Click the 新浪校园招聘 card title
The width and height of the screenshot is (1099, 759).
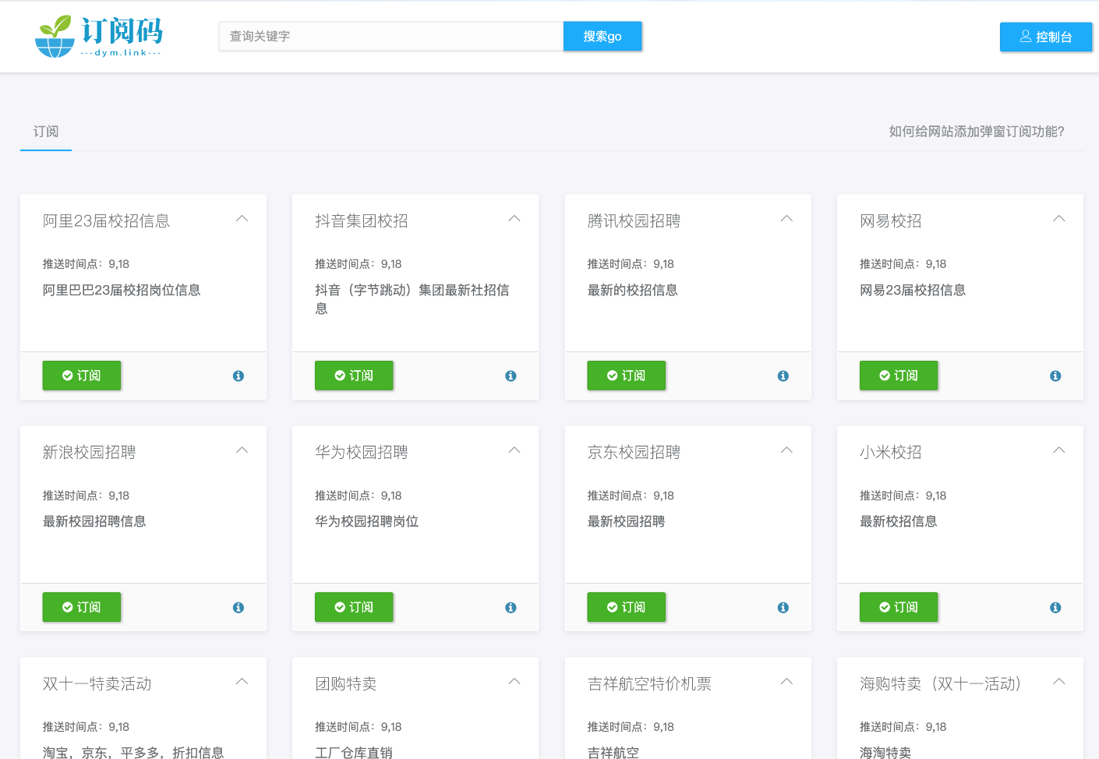pyautogui.click(x=89, y=453)
